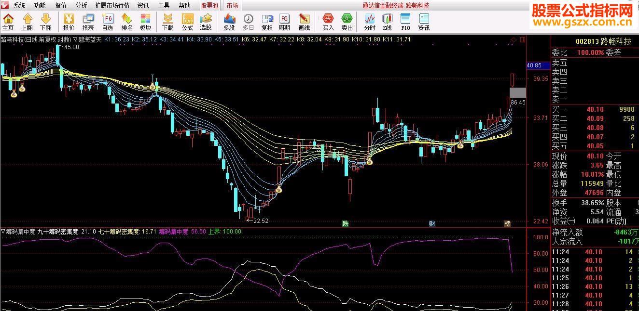Screen dimensions: 639x311
Task: Open the 工具 menu
Action: coord(164,6)
